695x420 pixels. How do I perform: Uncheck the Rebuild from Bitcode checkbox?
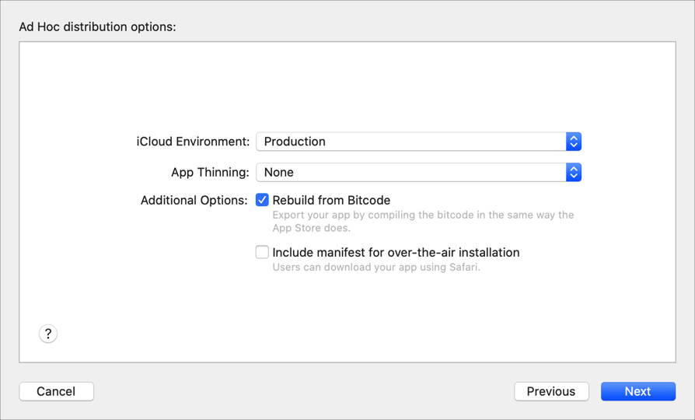pos(262,201)
